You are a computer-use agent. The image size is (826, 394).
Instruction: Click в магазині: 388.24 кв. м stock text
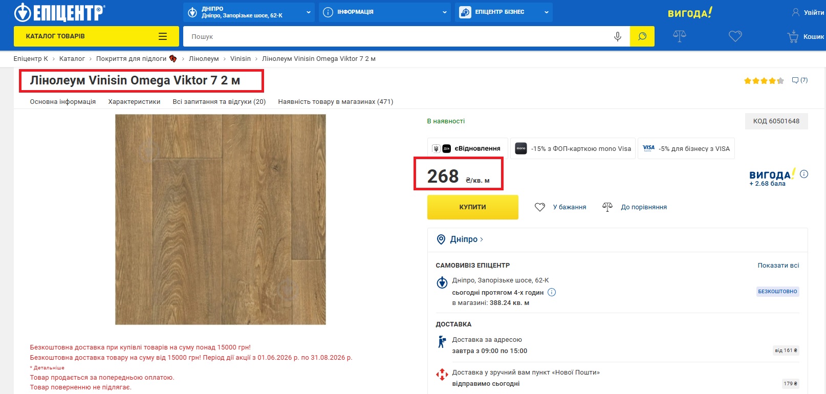pos(491,303)
